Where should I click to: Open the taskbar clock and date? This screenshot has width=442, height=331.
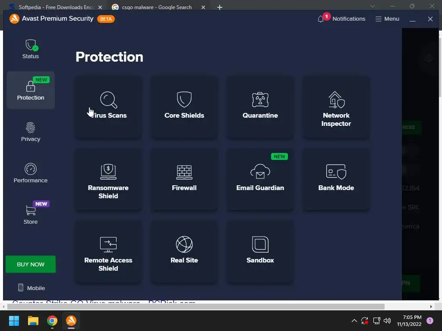pyautogui.click(x=409, y=321)
